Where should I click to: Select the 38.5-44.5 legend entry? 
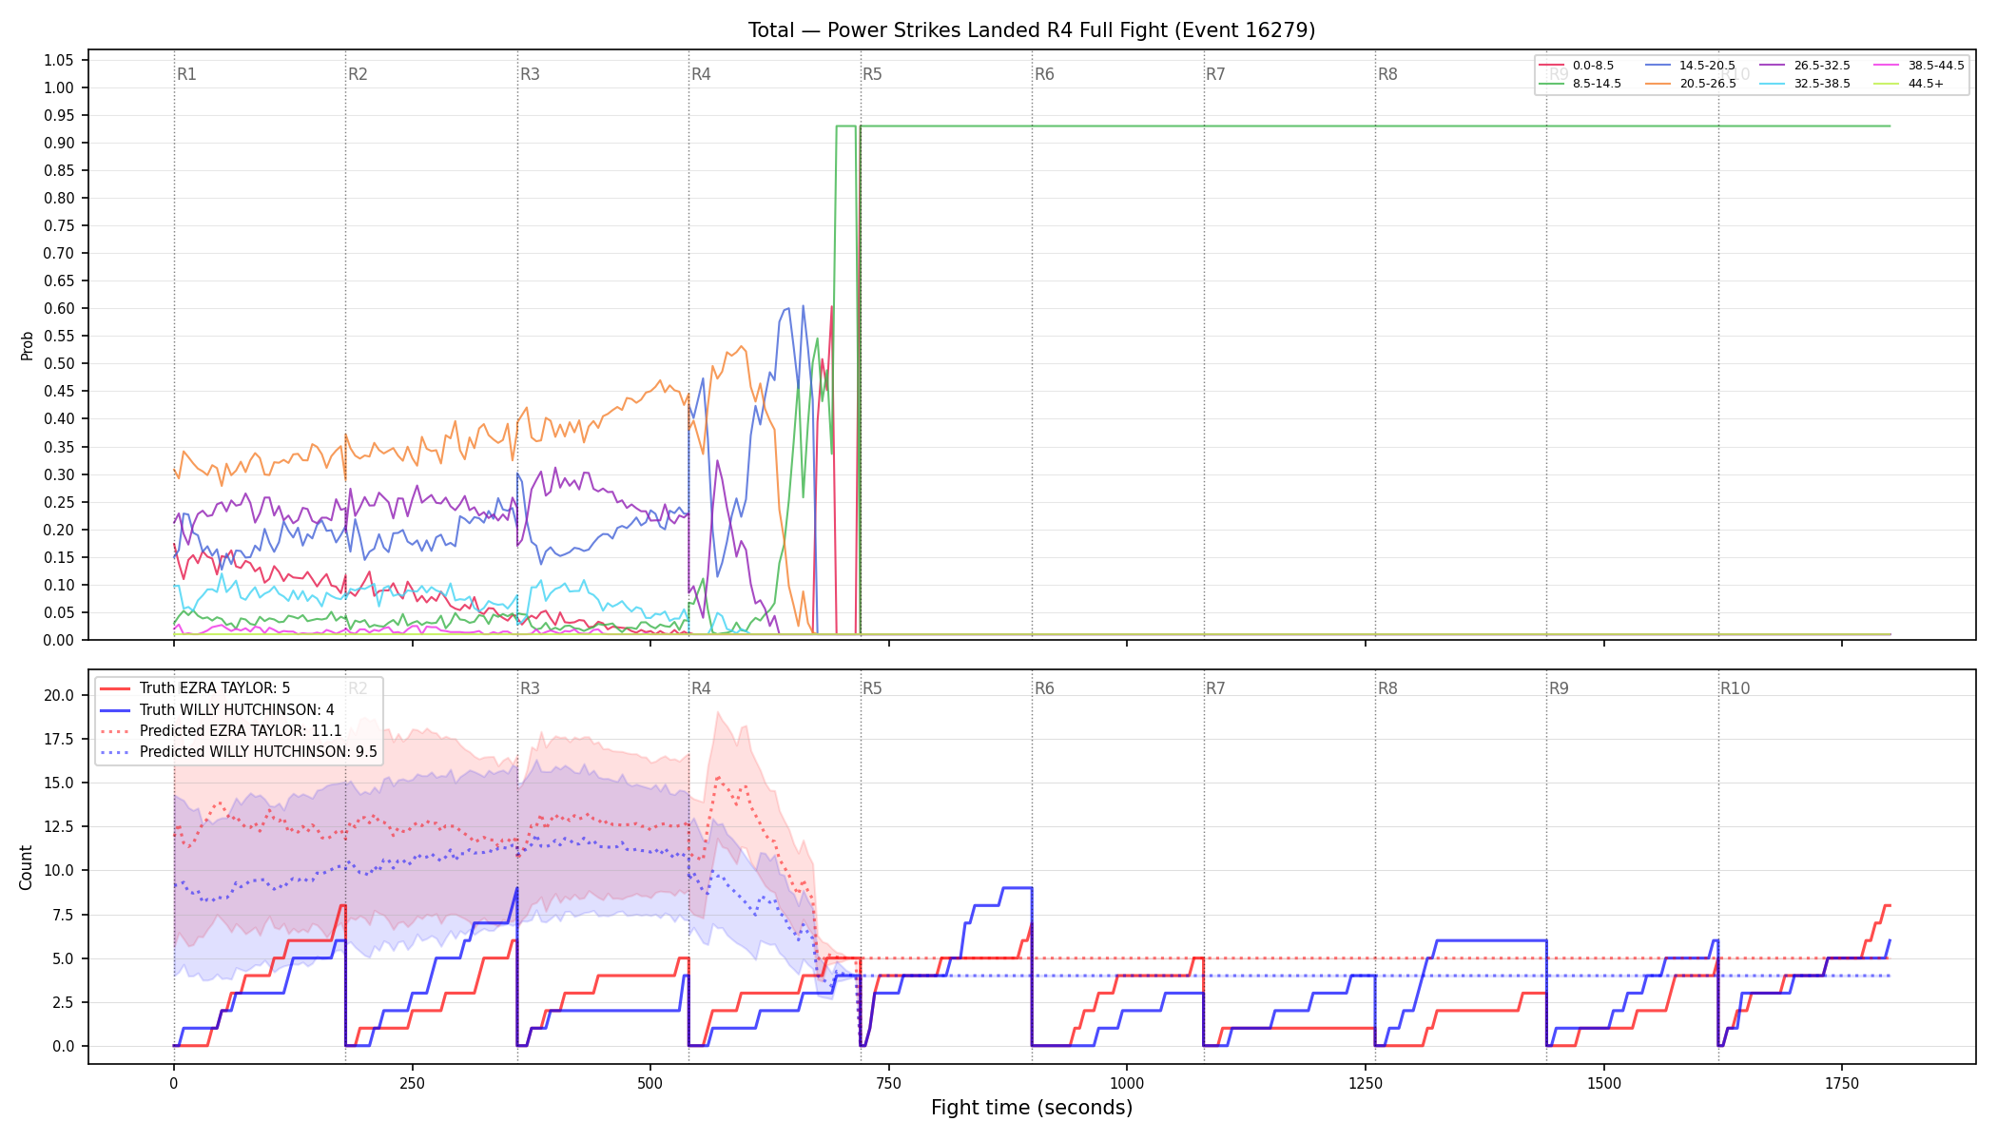click(1919, 66)
